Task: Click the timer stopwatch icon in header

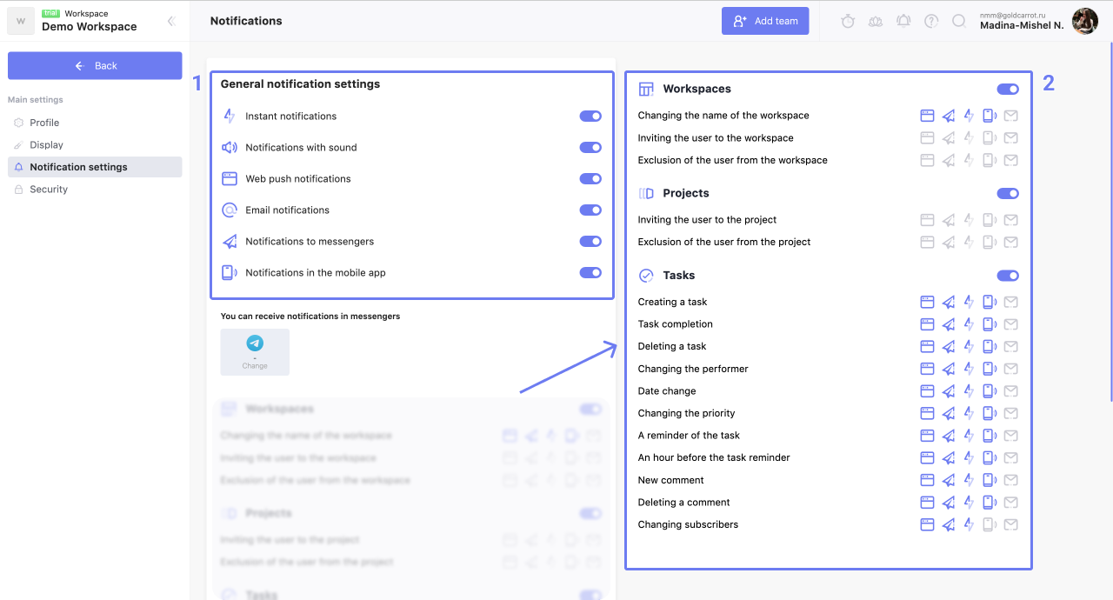Action: (848, 21)
